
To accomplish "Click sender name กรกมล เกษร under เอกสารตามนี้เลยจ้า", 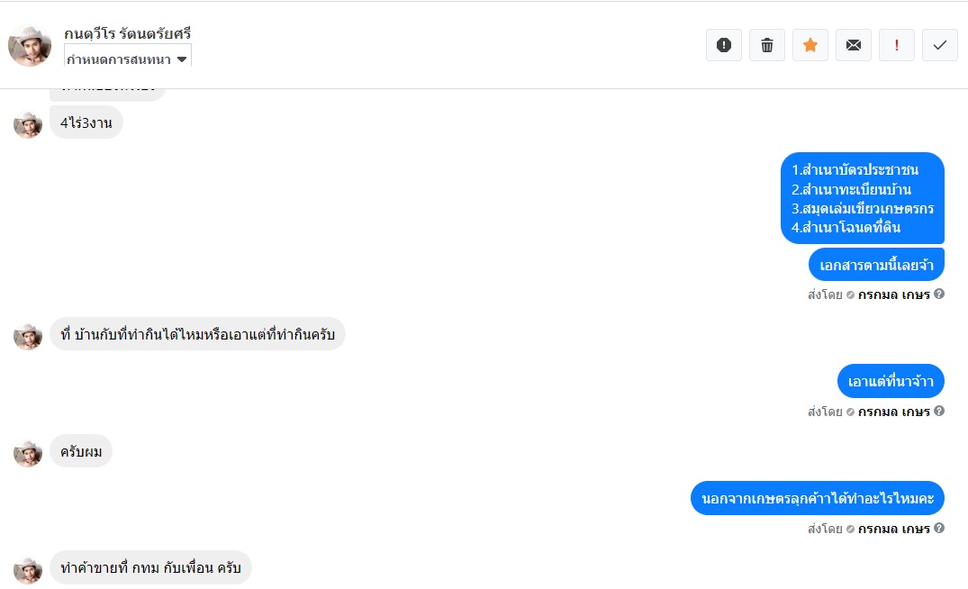I will (x=893, y=294).
